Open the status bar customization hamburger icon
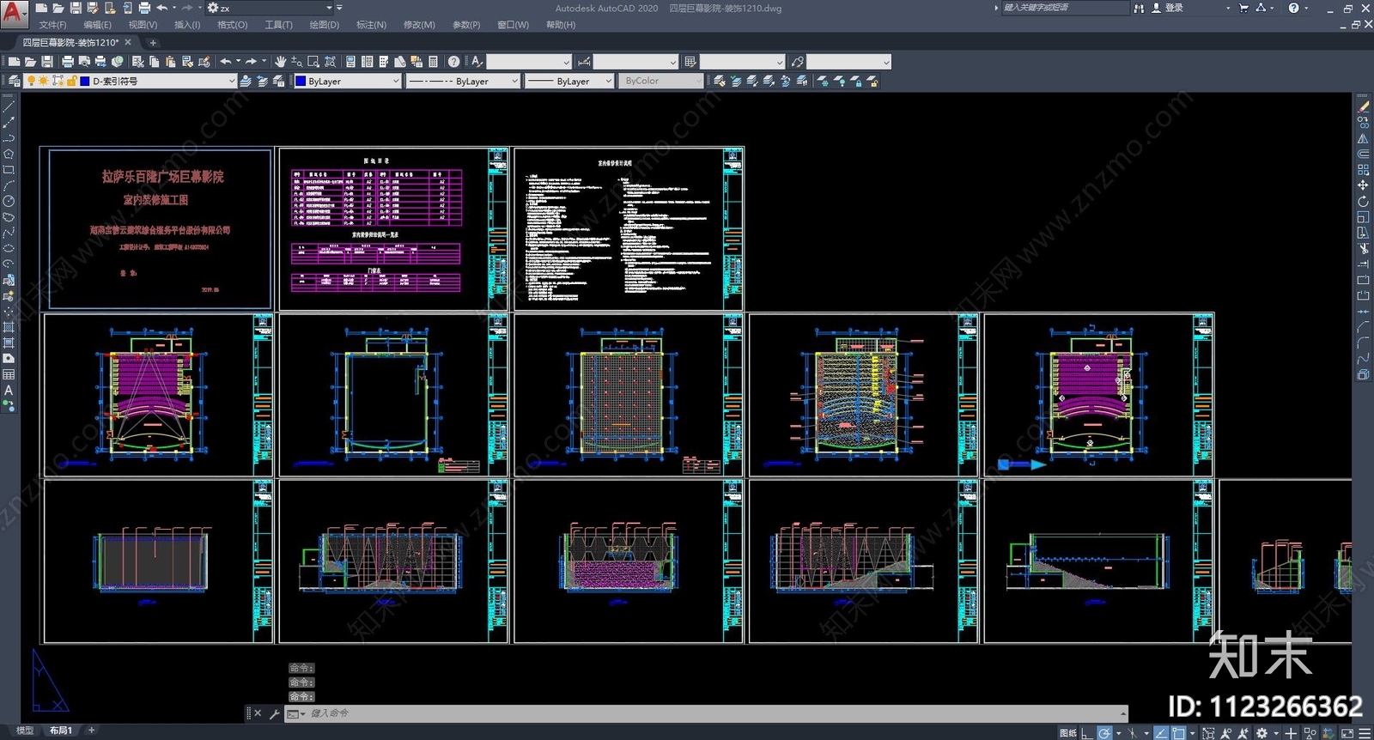This screenshot has height=740, width=1374. click(x=1365, y=733)
